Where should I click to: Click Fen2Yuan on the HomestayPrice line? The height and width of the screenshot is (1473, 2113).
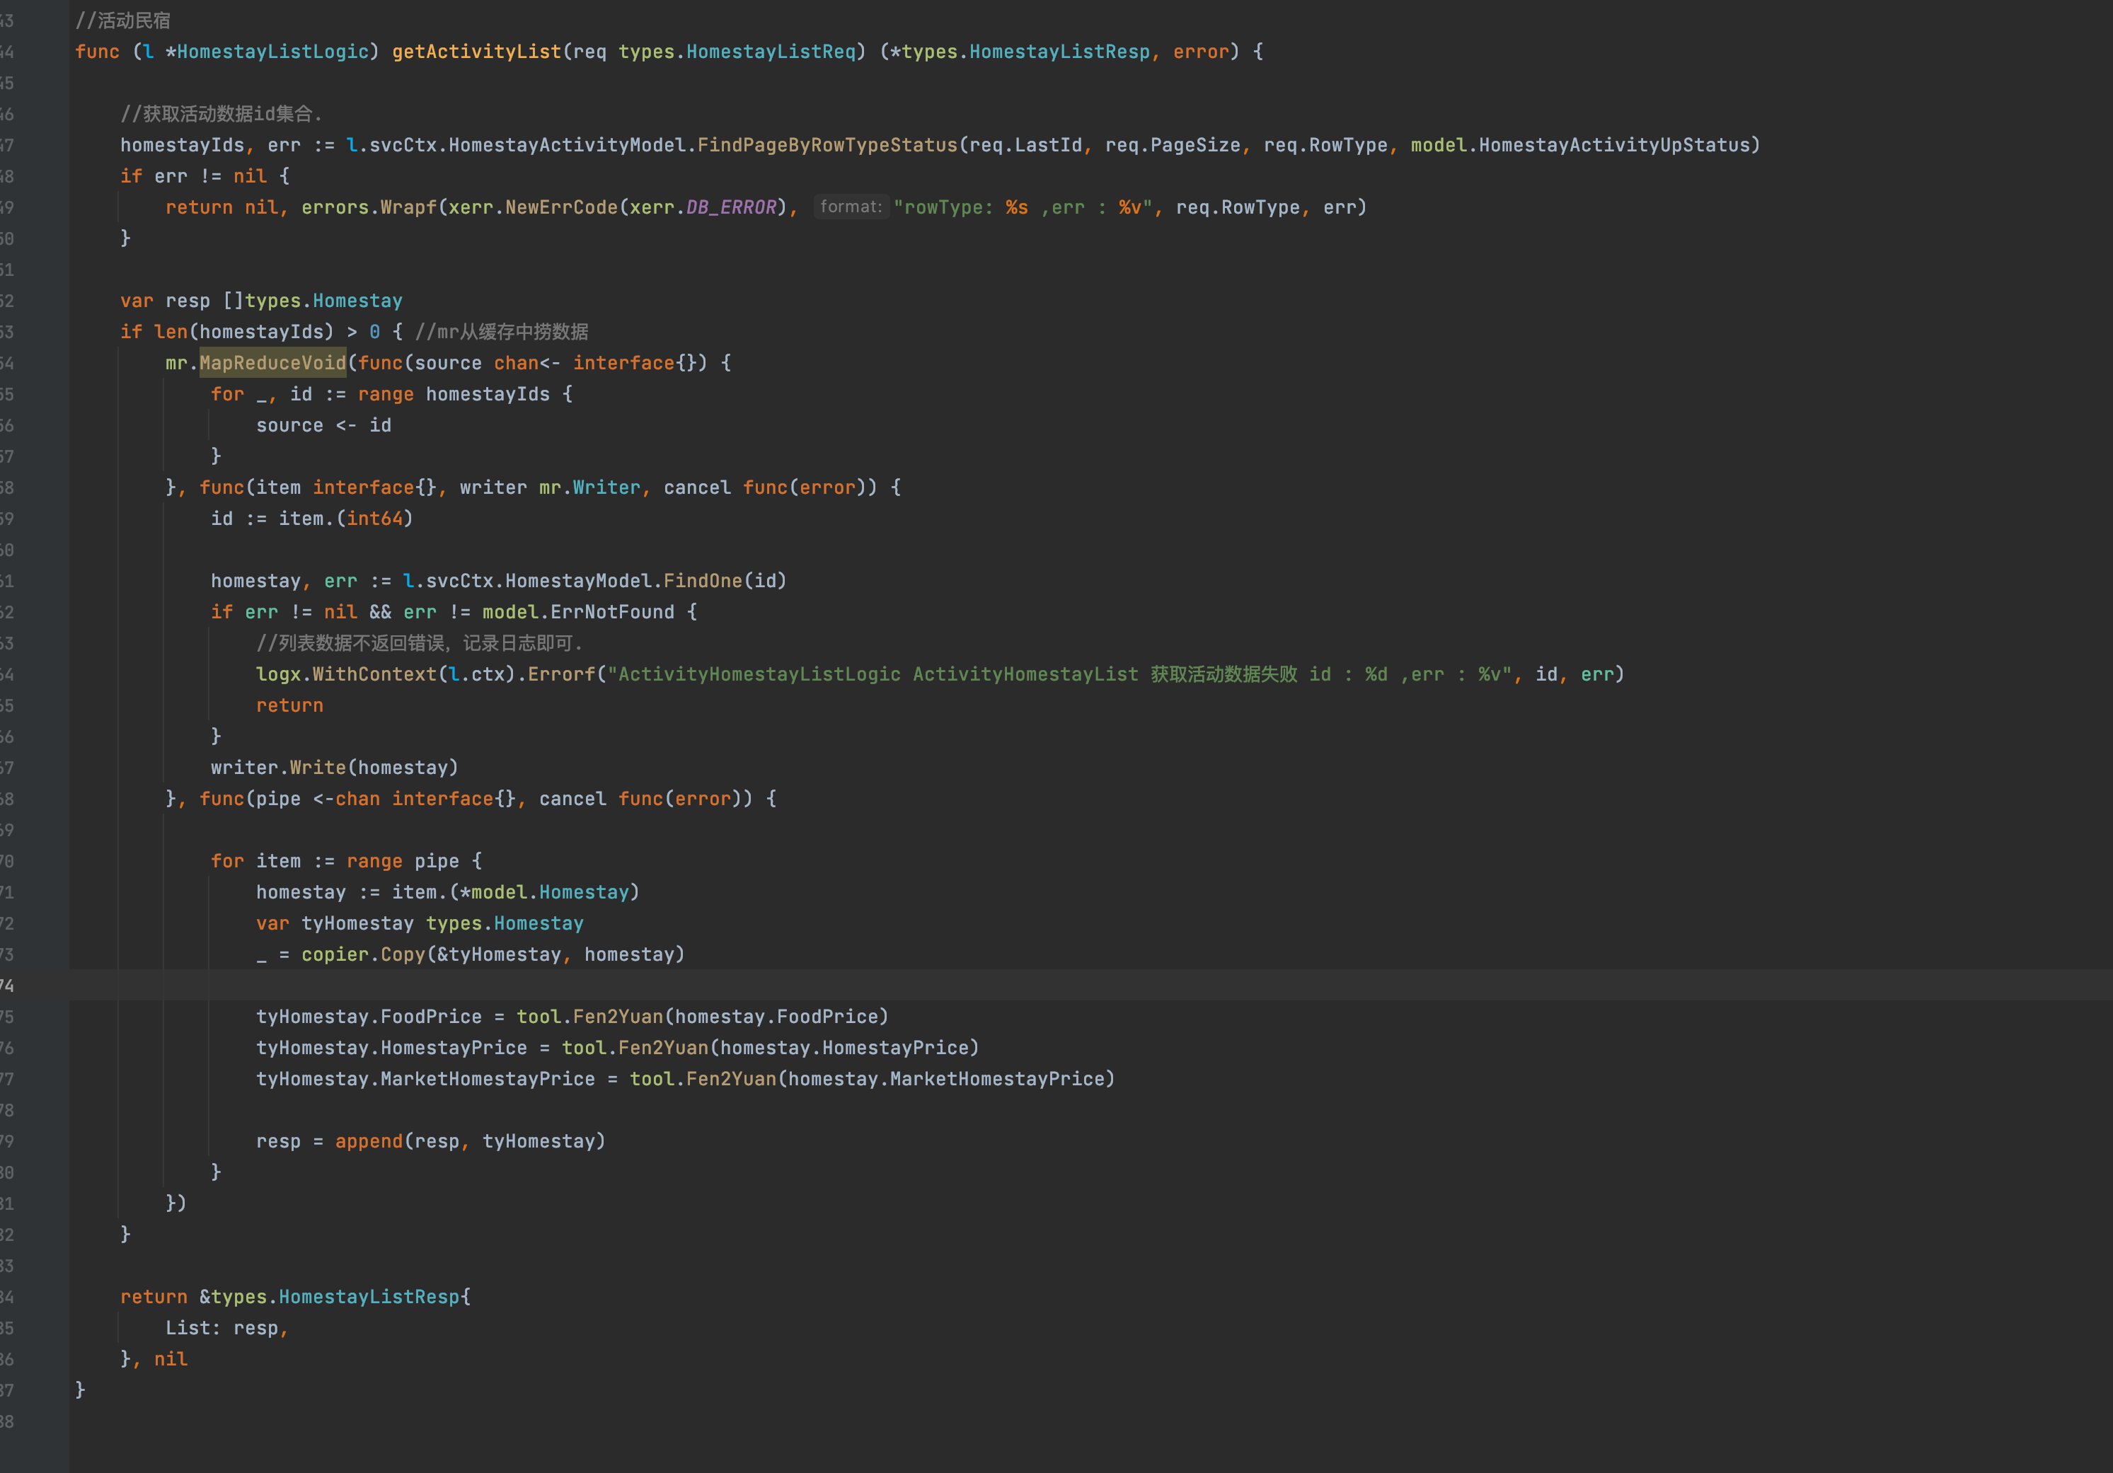[664, 1048]
